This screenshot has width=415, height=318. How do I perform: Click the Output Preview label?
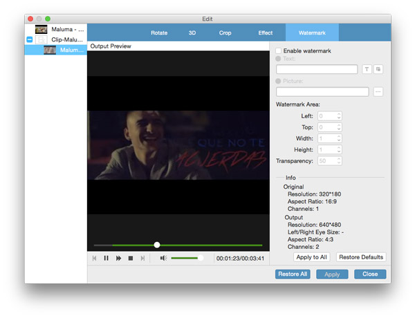coord(111,46)
